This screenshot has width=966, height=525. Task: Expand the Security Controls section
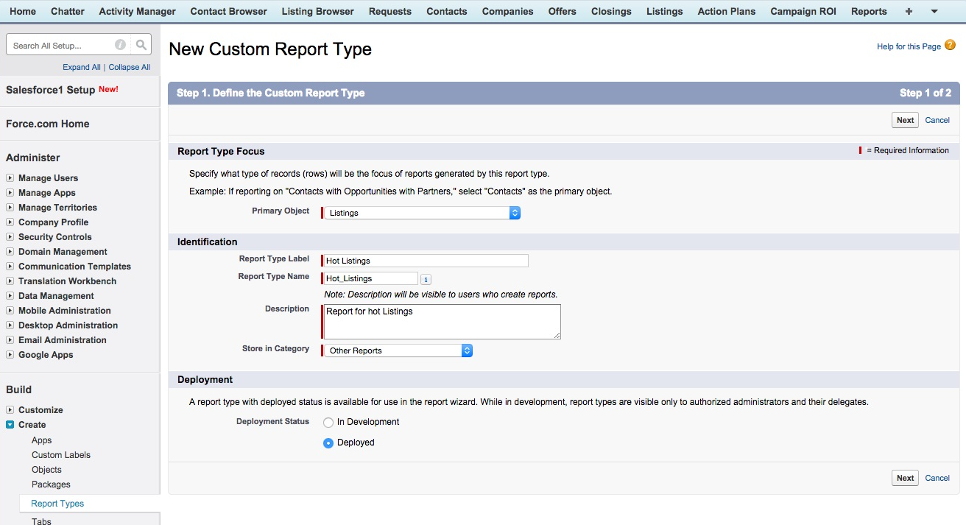[x=9, y=237]
